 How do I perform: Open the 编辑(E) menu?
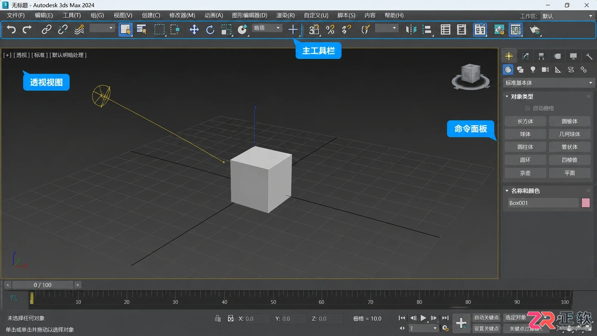[44, 15]
